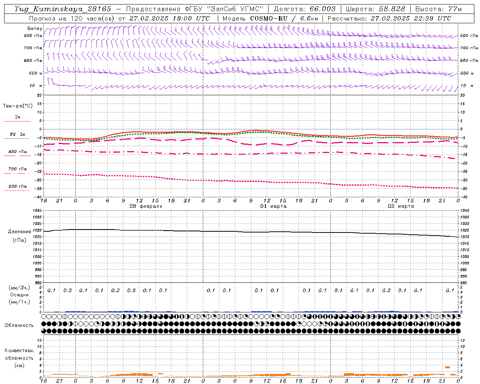This screenshot has width=480, height=384.
Task: Click the 01 марта date label
Action: [x=273, y=206]
